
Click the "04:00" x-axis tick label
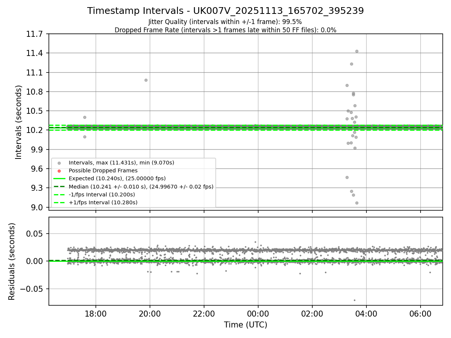click(366, 314)
